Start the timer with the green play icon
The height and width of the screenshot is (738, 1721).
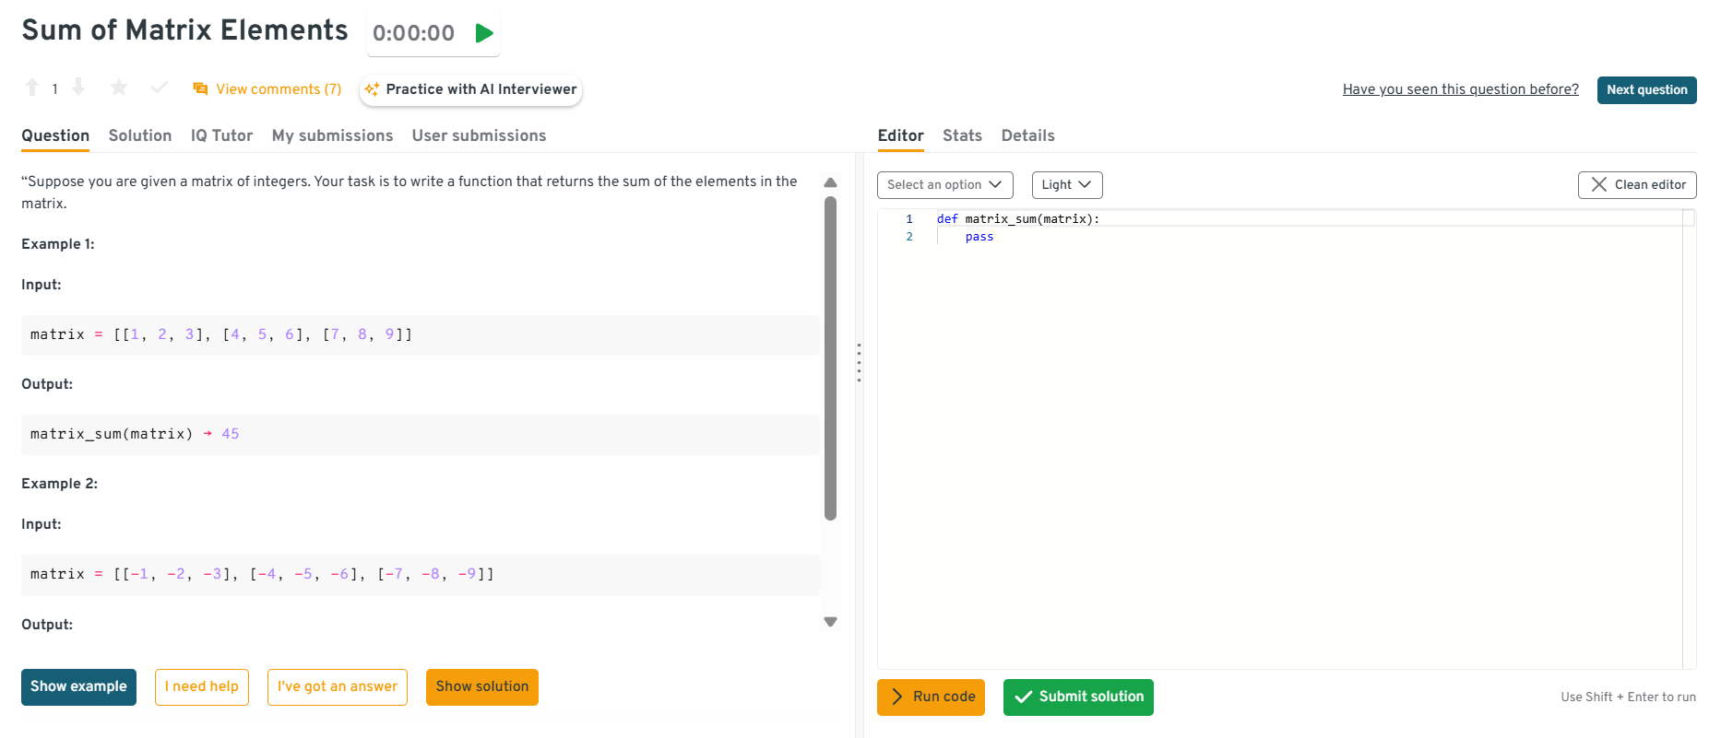click(483, 34)
